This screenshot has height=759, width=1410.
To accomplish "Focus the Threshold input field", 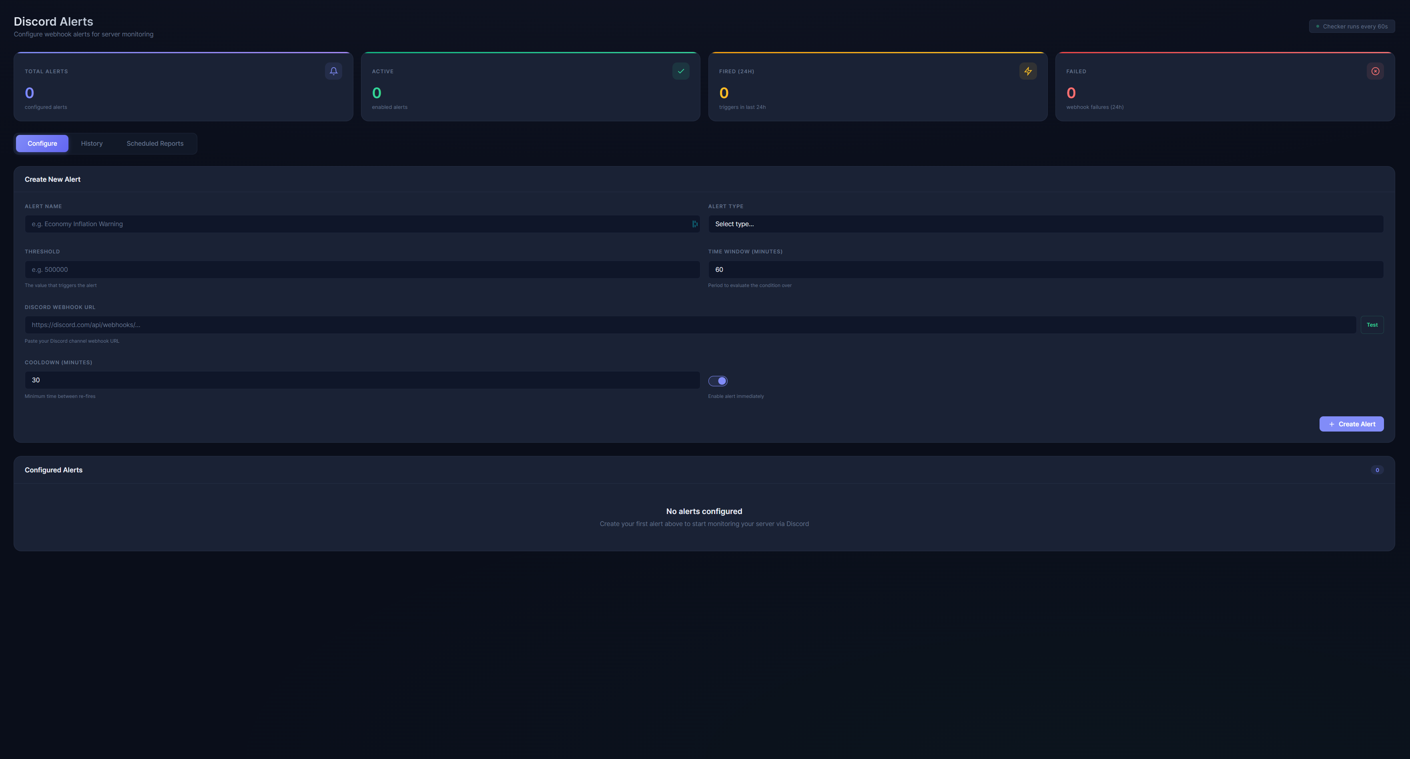I will click(362, 269).
